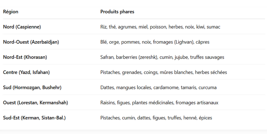
Task: Click 'fromages artisanaux' in Ouest row
Action: tap(197, 103)
